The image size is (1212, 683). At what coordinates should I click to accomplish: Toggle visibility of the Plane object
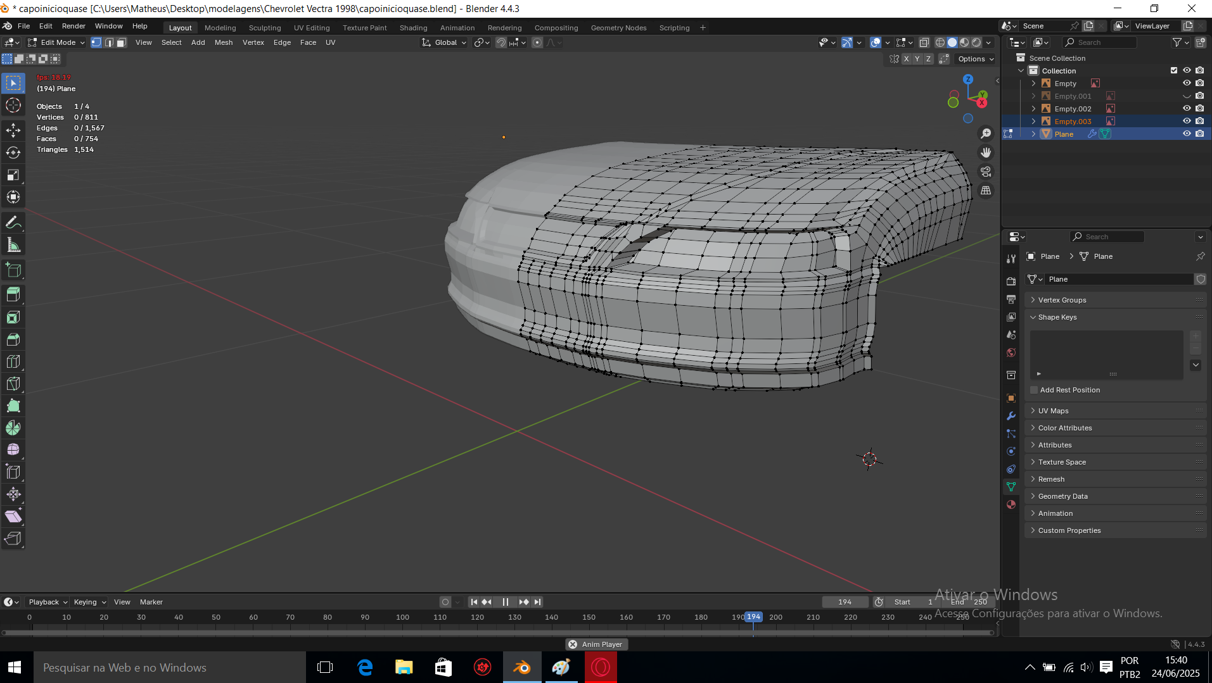pyautogui.click(x=1187, y=134)
